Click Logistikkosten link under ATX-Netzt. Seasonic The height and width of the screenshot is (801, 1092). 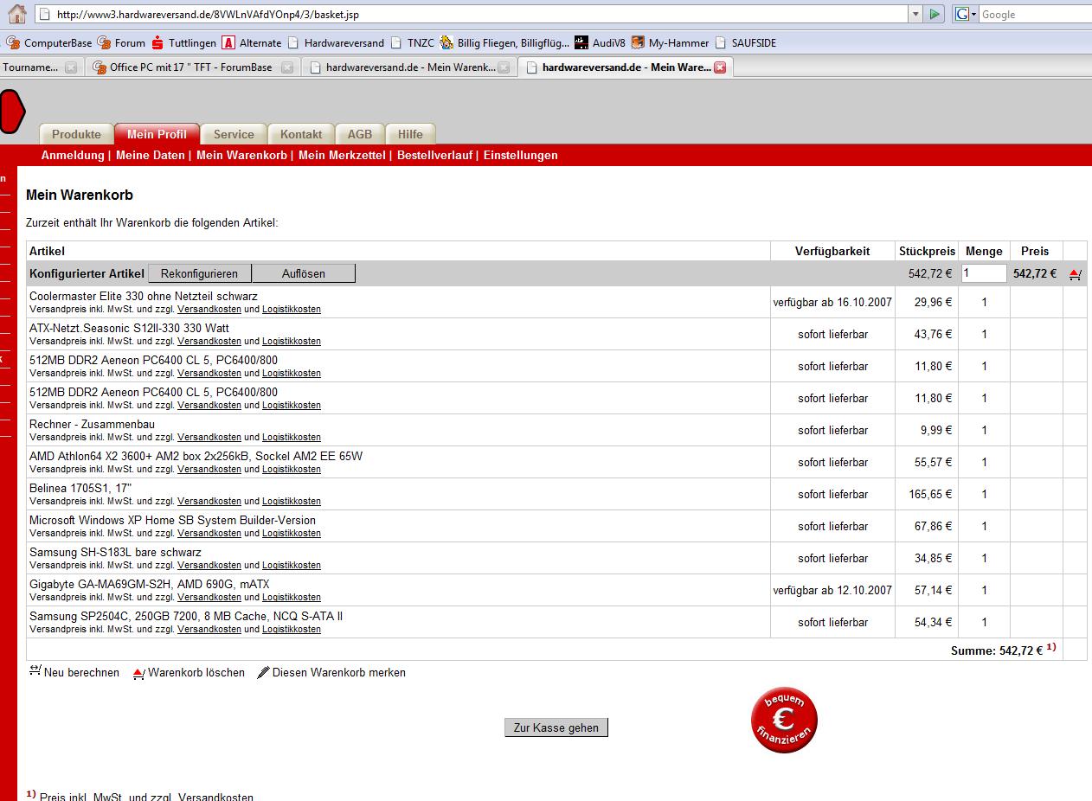(x=292, y=341)
